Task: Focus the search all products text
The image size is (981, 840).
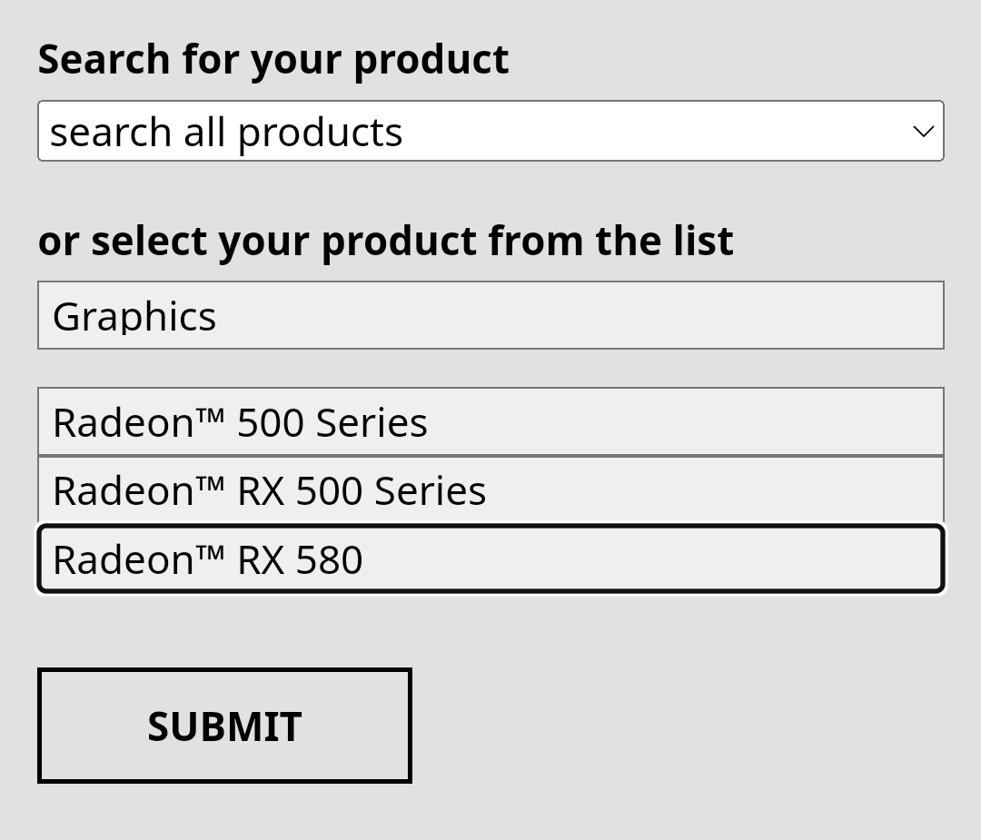Action: pyautogui.click(x=226, y=133)
